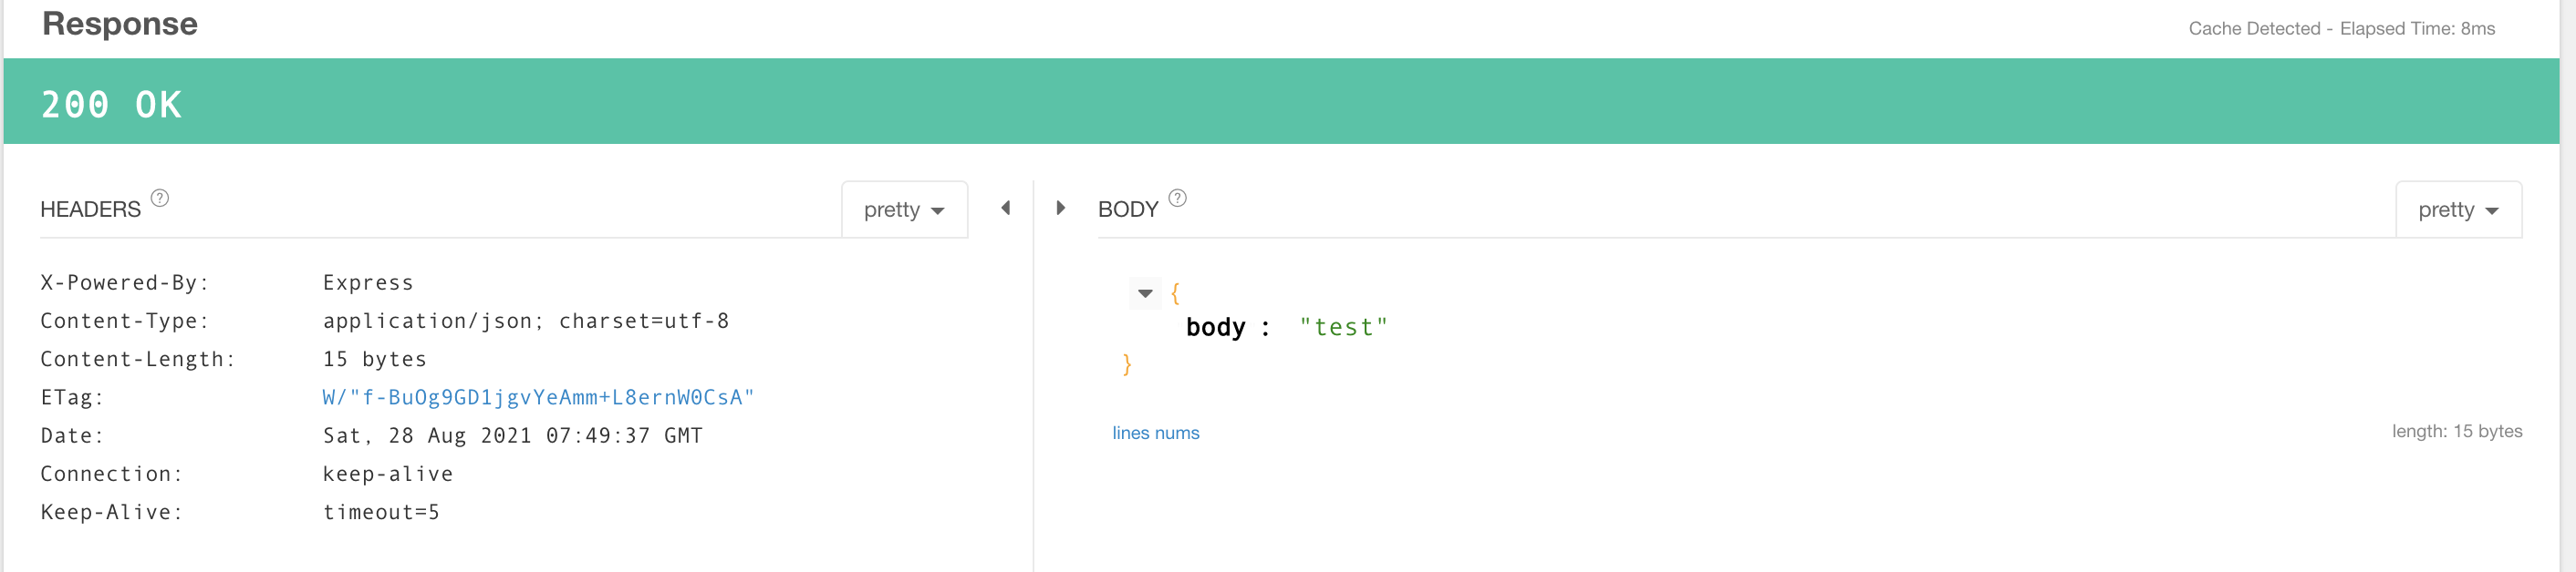Open the HEADERS pretty format dropdown
This screenshot has width=2576, height=572.
click(x=904, y=209)
